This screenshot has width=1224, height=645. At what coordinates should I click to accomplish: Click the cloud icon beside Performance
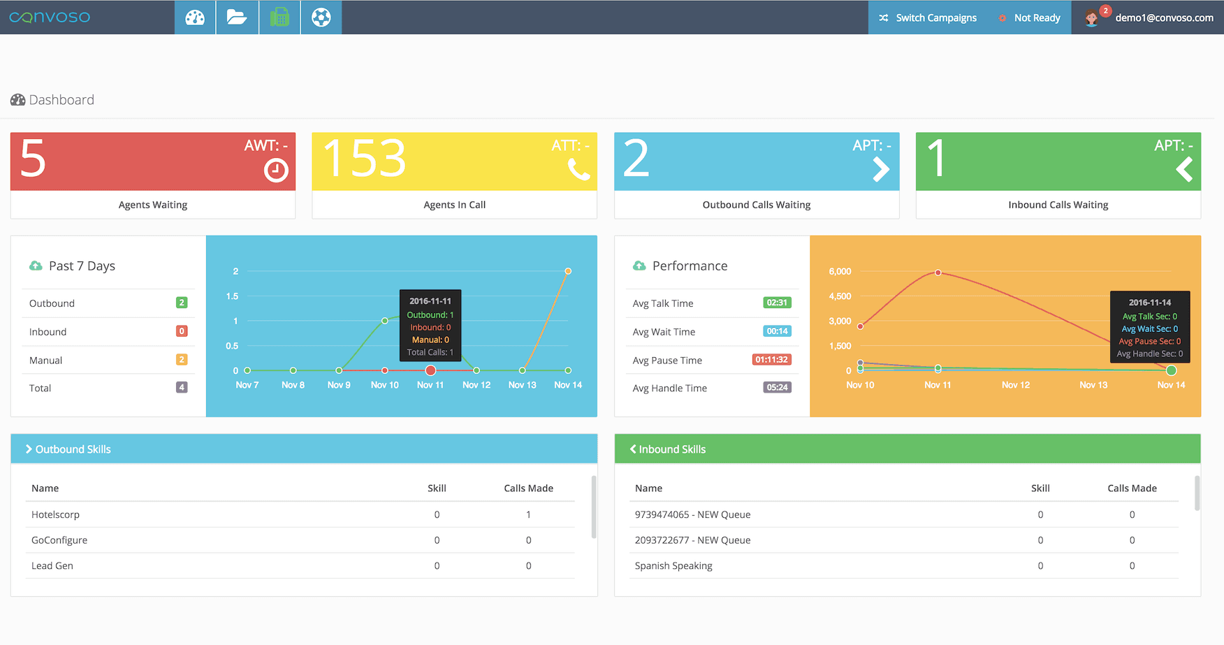click(639, 266)
